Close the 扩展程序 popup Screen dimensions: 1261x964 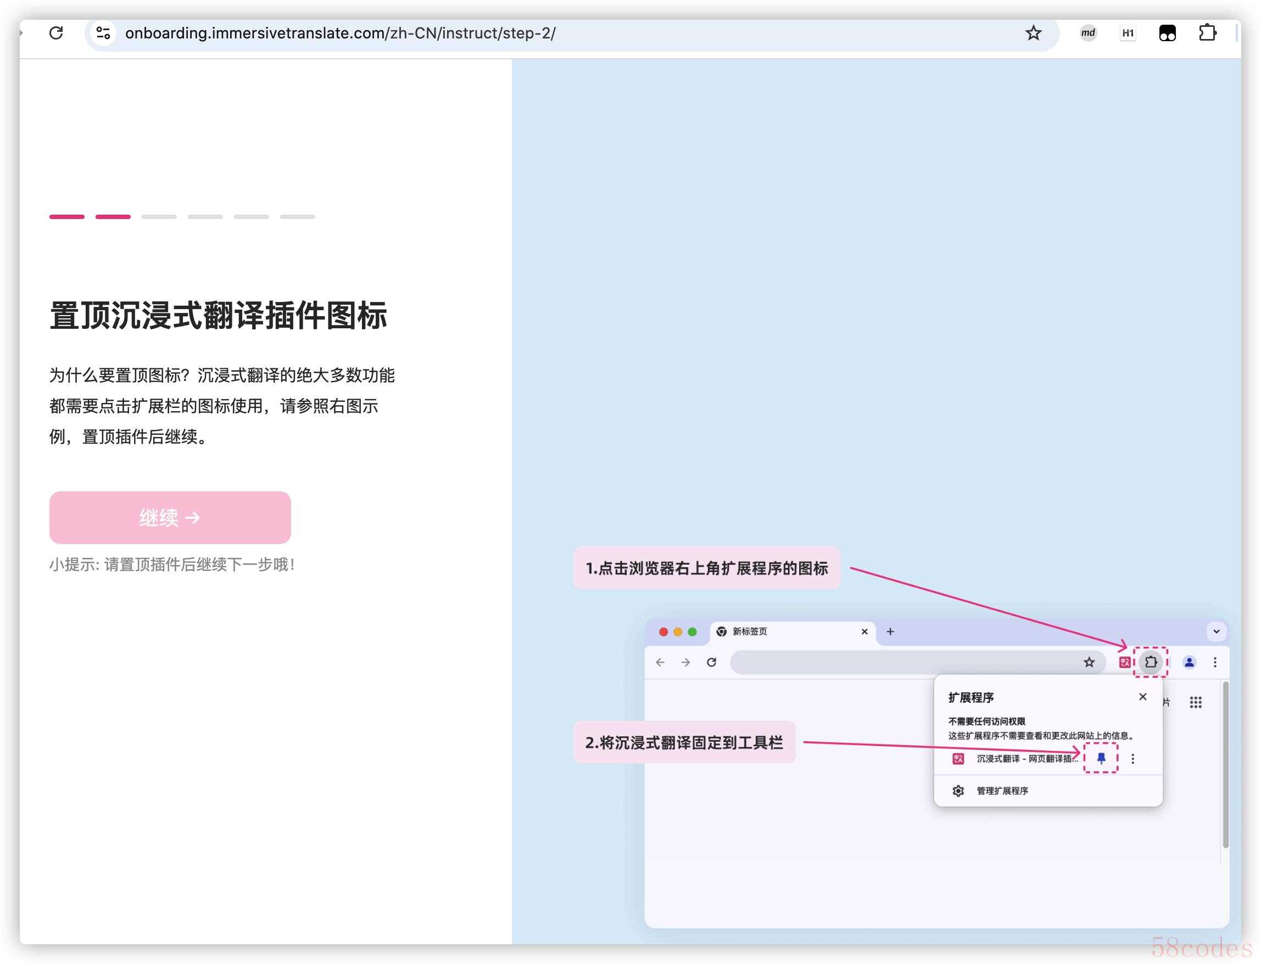(x=1142, y=697)
